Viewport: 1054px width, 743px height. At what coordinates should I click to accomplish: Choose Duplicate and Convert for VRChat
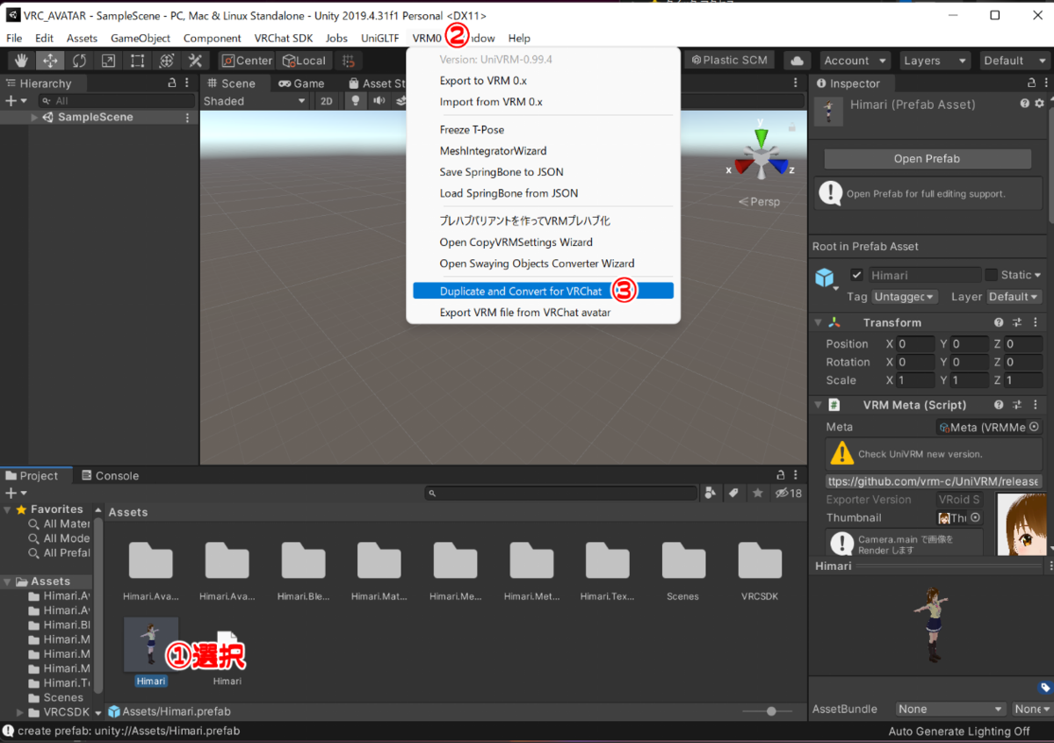(x=544, y=291)
